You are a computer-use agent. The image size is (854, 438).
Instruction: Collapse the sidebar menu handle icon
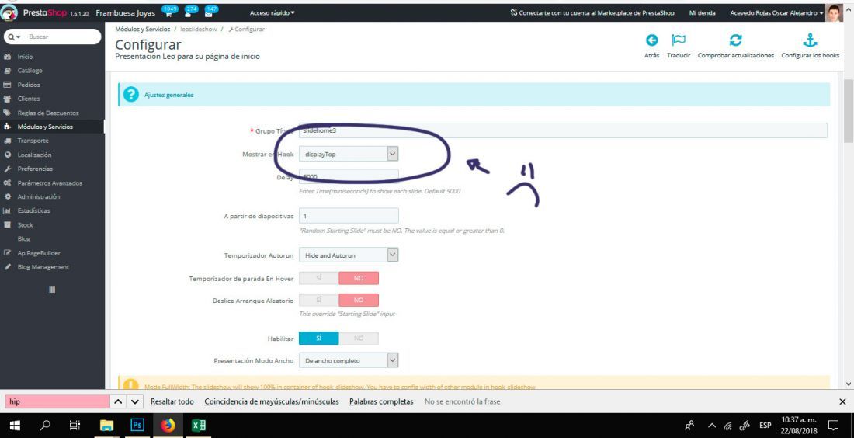click(52, 290)
